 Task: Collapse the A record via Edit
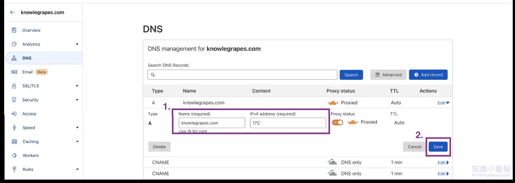(443, 103)
